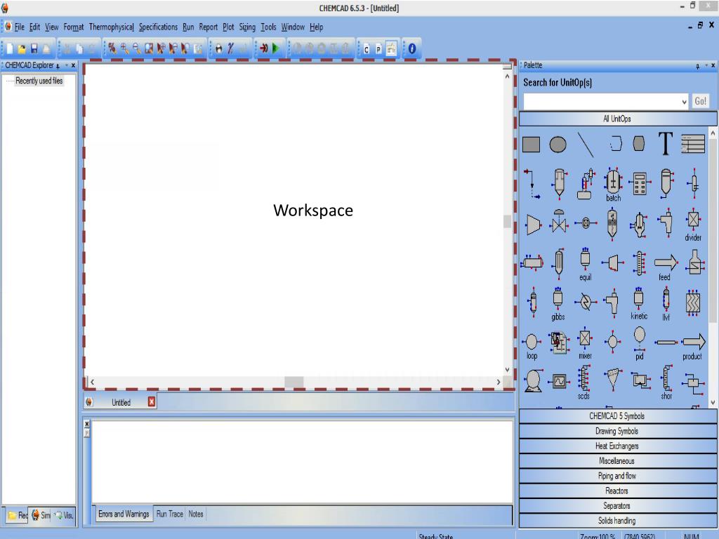The height and width of the screenshot is (539, 719).
Task: Open the Tools menu
Action: point(268,27)
